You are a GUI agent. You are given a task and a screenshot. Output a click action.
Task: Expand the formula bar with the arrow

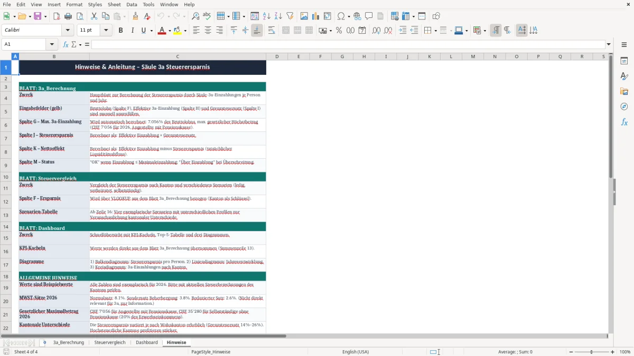coord(609,44)
